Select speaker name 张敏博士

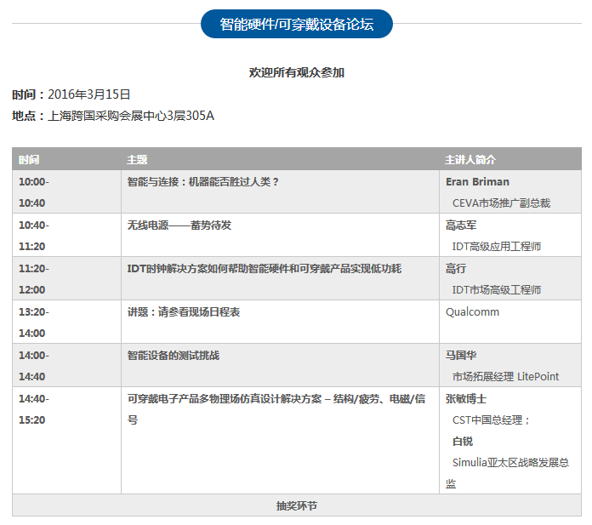pyautogui.click(x=466, y=398)
